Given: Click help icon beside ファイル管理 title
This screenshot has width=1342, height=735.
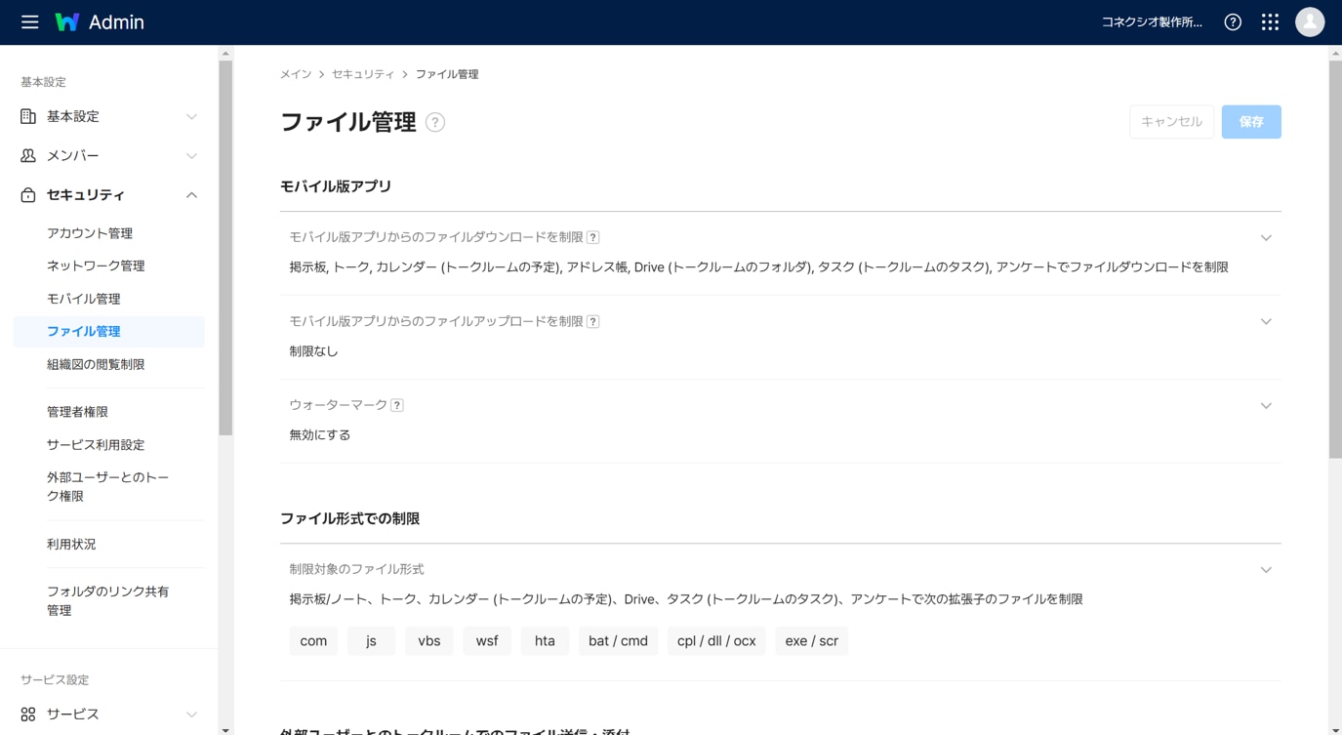Looking at the screenshot, I should point(435,122).
